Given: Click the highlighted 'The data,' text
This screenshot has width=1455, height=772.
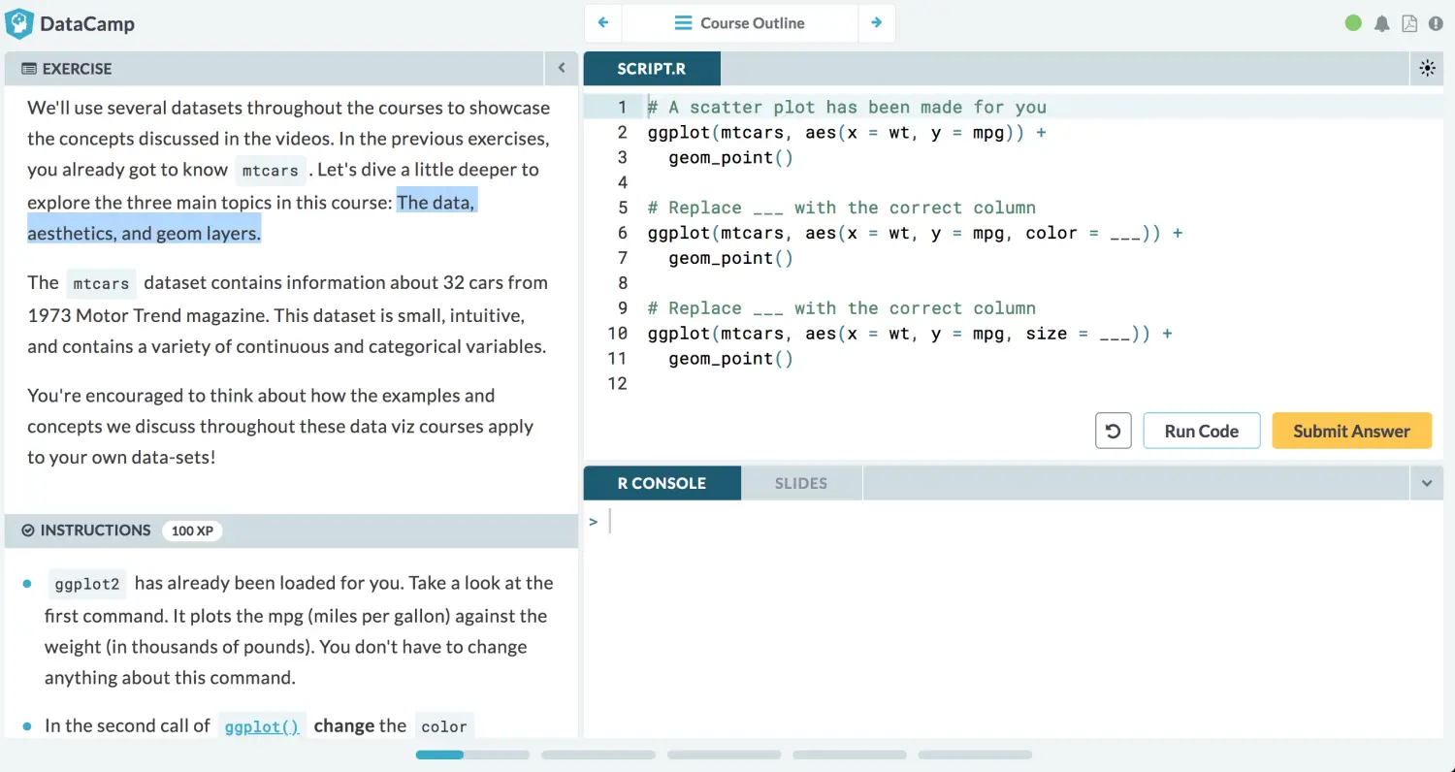Looking at the screenshot, I should click(x=436, y=203).
